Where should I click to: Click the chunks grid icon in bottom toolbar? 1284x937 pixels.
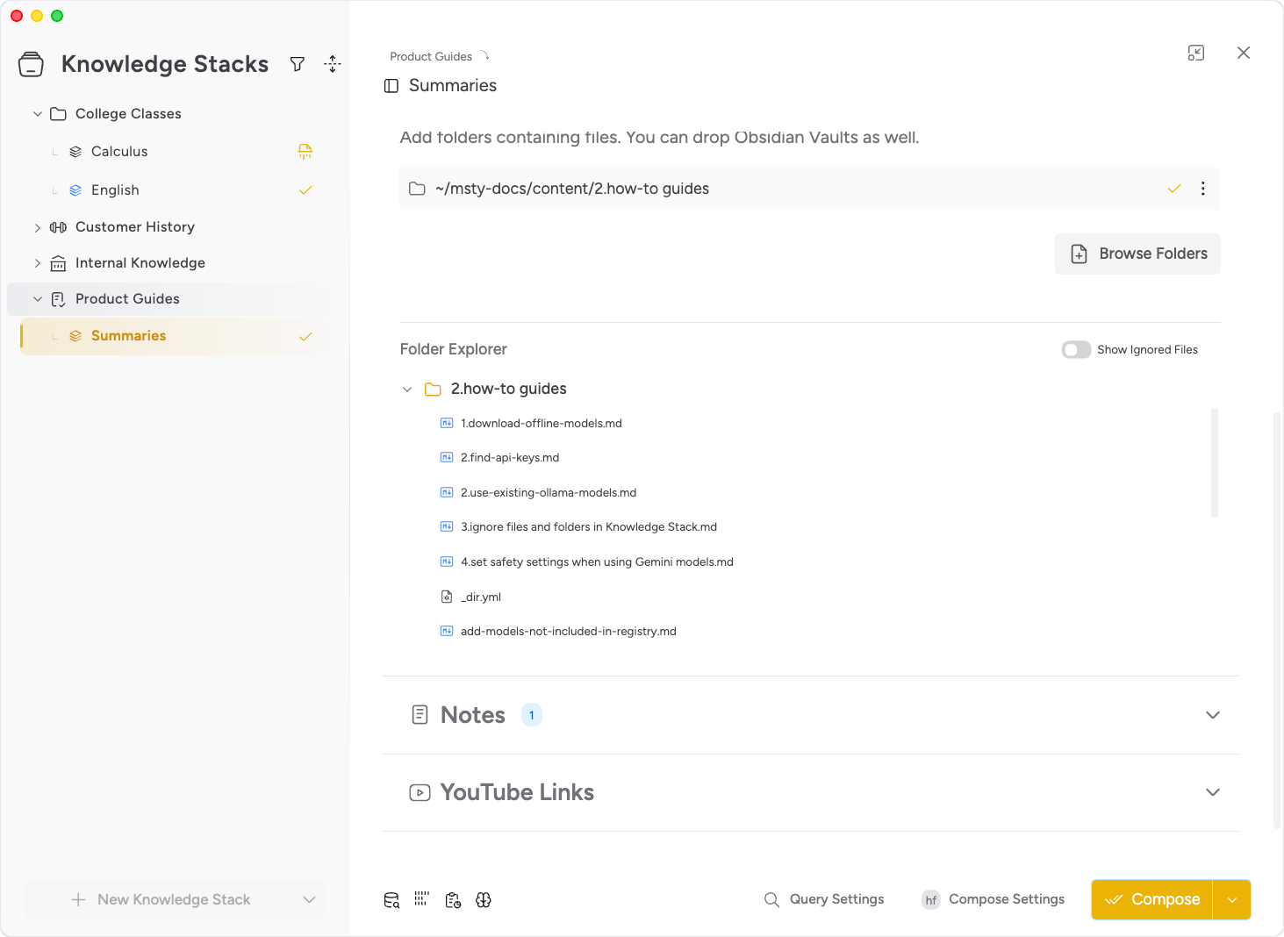coord(422,899)
